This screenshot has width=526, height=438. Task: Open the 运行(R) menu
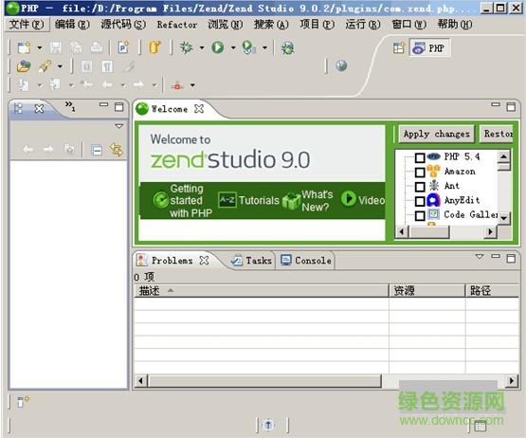(363, 24)
